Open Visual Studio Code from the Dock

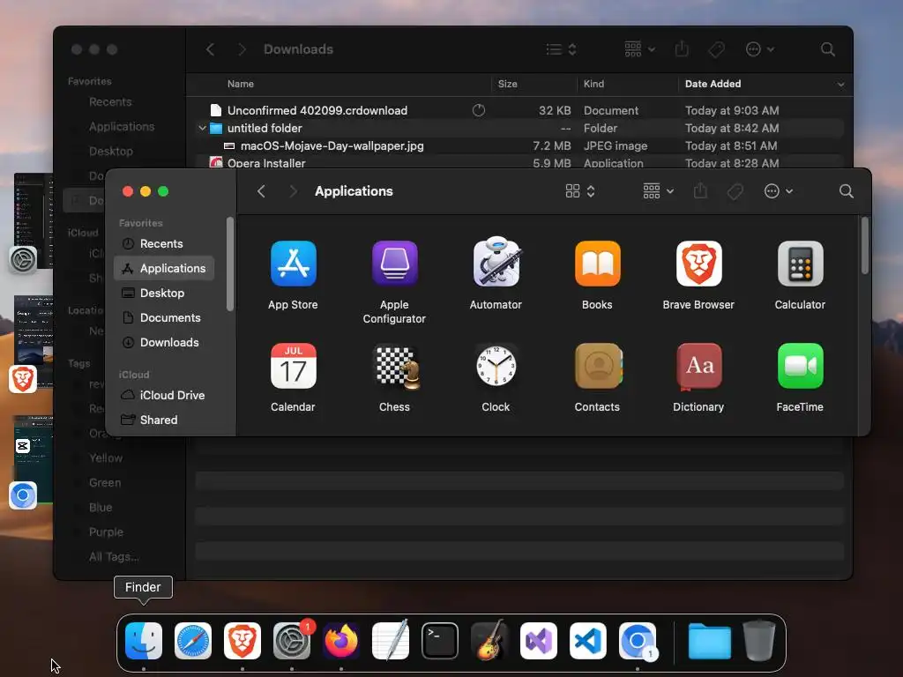coord(588,641)
